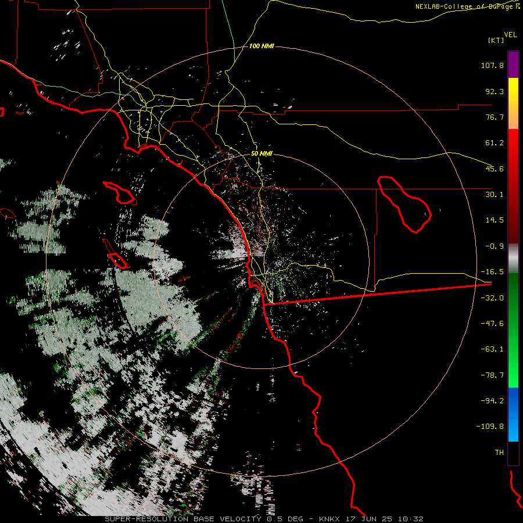Click the -16.5 velocity scale value
This screenshot has height=523, width=523.
(492, 272)
